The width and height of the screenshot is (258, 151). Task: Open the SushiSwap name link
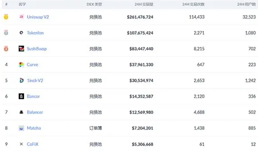37,49
